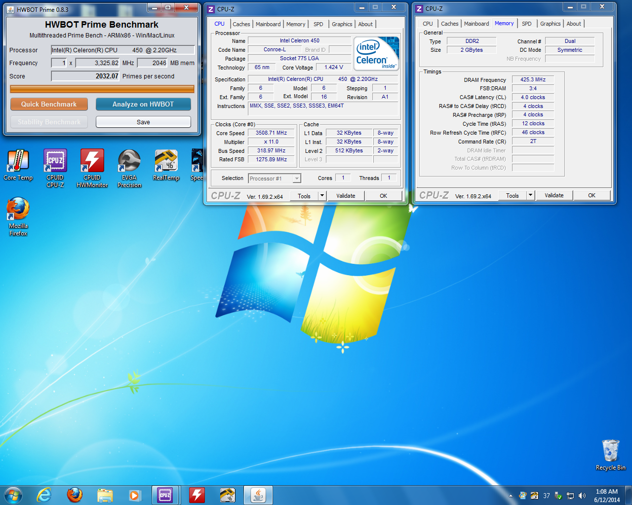Switch to RealTemp taskbar button
This screenshot has width=632, height=505.
(228, 495)
